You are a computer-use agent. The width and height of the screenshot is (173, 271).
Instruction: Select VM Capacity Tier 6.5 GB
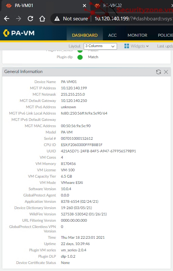click(66, 176)
